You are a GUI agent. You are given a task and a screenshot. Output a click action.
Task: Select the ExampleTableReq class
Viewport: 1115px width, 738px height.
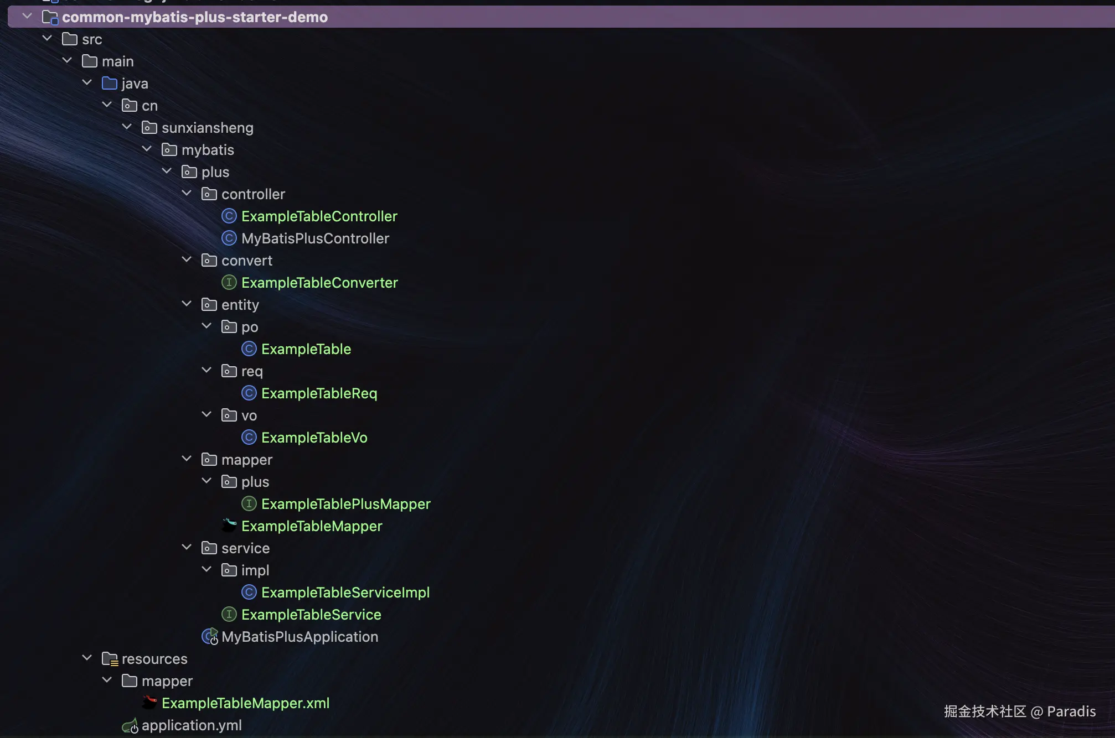(x=319, y=393)
